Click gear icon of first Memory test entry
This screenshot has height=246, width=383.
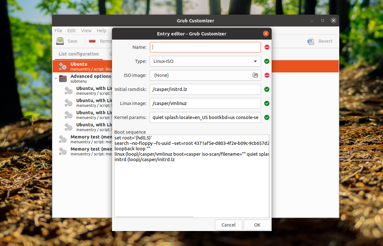coord(63,139)
